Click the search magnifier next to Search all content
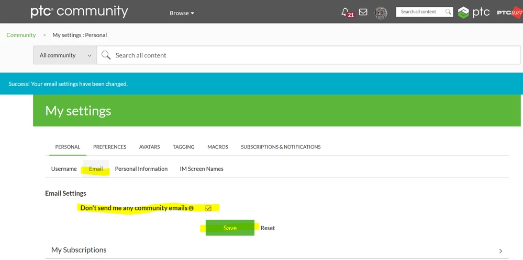523x260 pixels. coord(106,55)
